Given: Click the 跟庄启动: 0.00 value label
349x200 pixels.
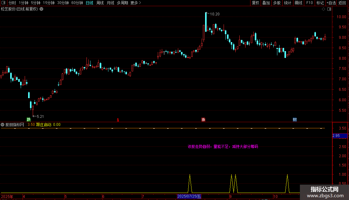Looking at the screenshot, I should (x=48, y=125).
